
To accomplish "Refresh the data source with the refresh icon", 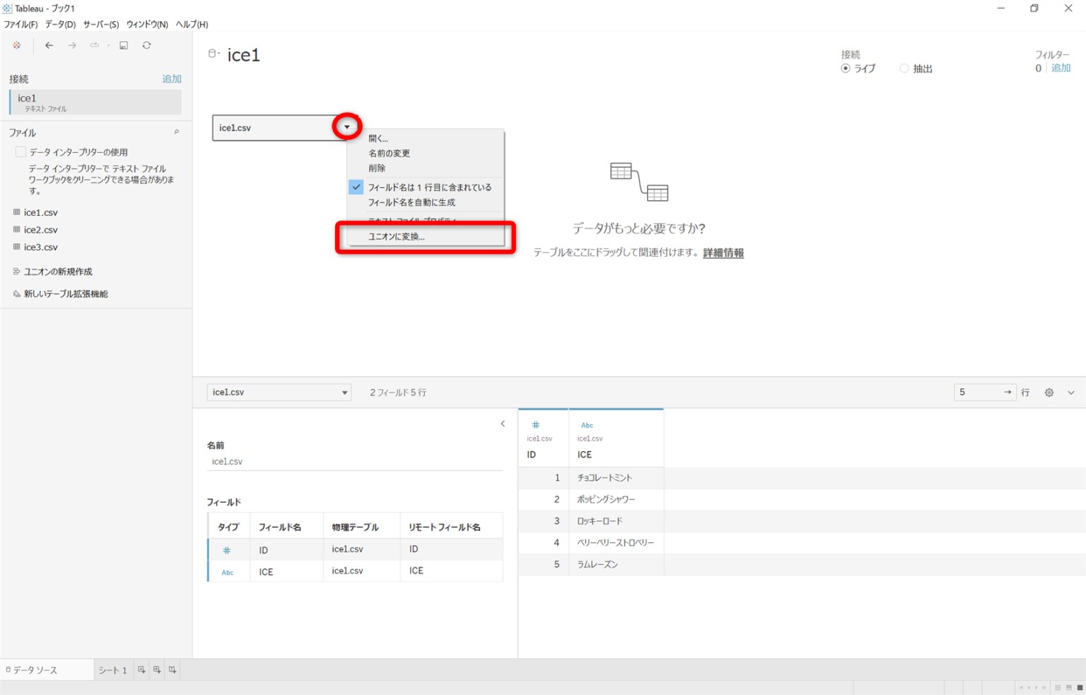I will coord(147,45).
